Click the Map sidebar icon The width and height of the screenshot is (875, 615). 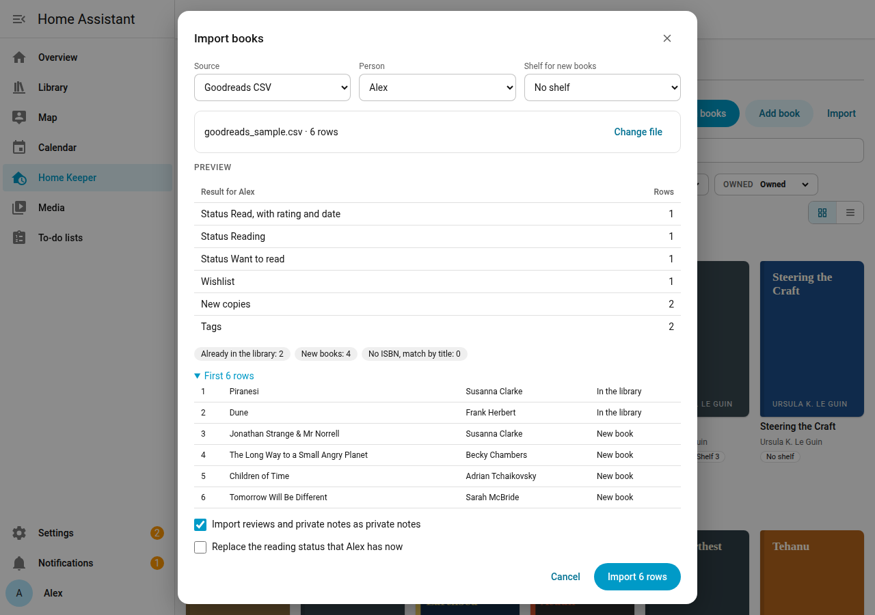click(x=19, y=118)
